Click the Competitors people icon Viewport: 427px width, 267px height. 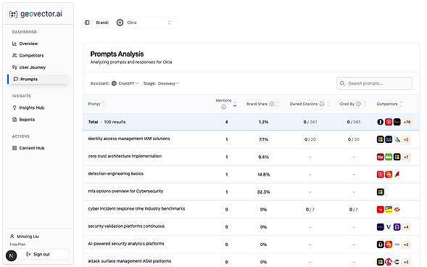coord(14,55)
